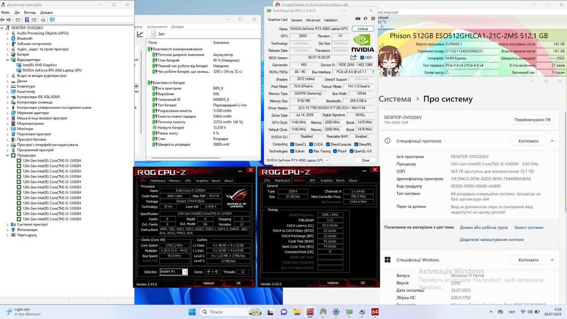Toggle the Vulkan checkbox in GPU-Z

tap(292, 151)
